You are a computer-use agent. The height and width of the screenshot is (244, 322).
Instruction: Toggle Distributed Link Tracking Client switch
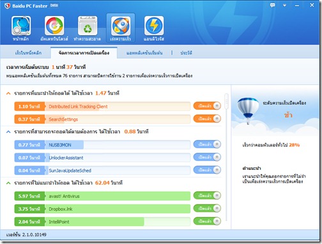207,106
